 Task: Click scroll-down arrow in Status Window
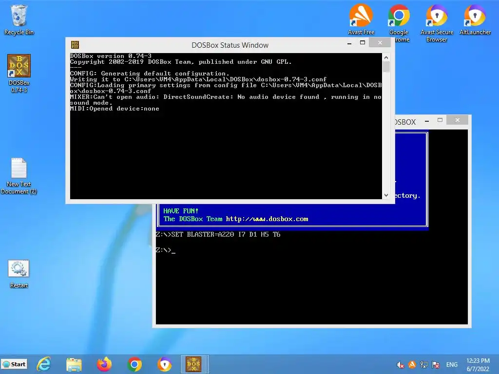[x=386, y=195]
